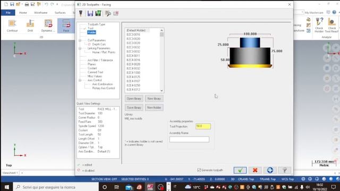This screenshot has height=191, width=340.
Task: Click the New holder button
Action: 154,108
